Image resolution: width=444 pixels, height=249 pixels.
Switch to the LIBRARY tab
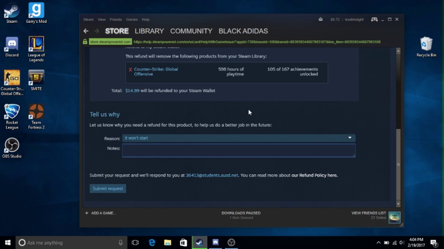[x=149, y=31]
